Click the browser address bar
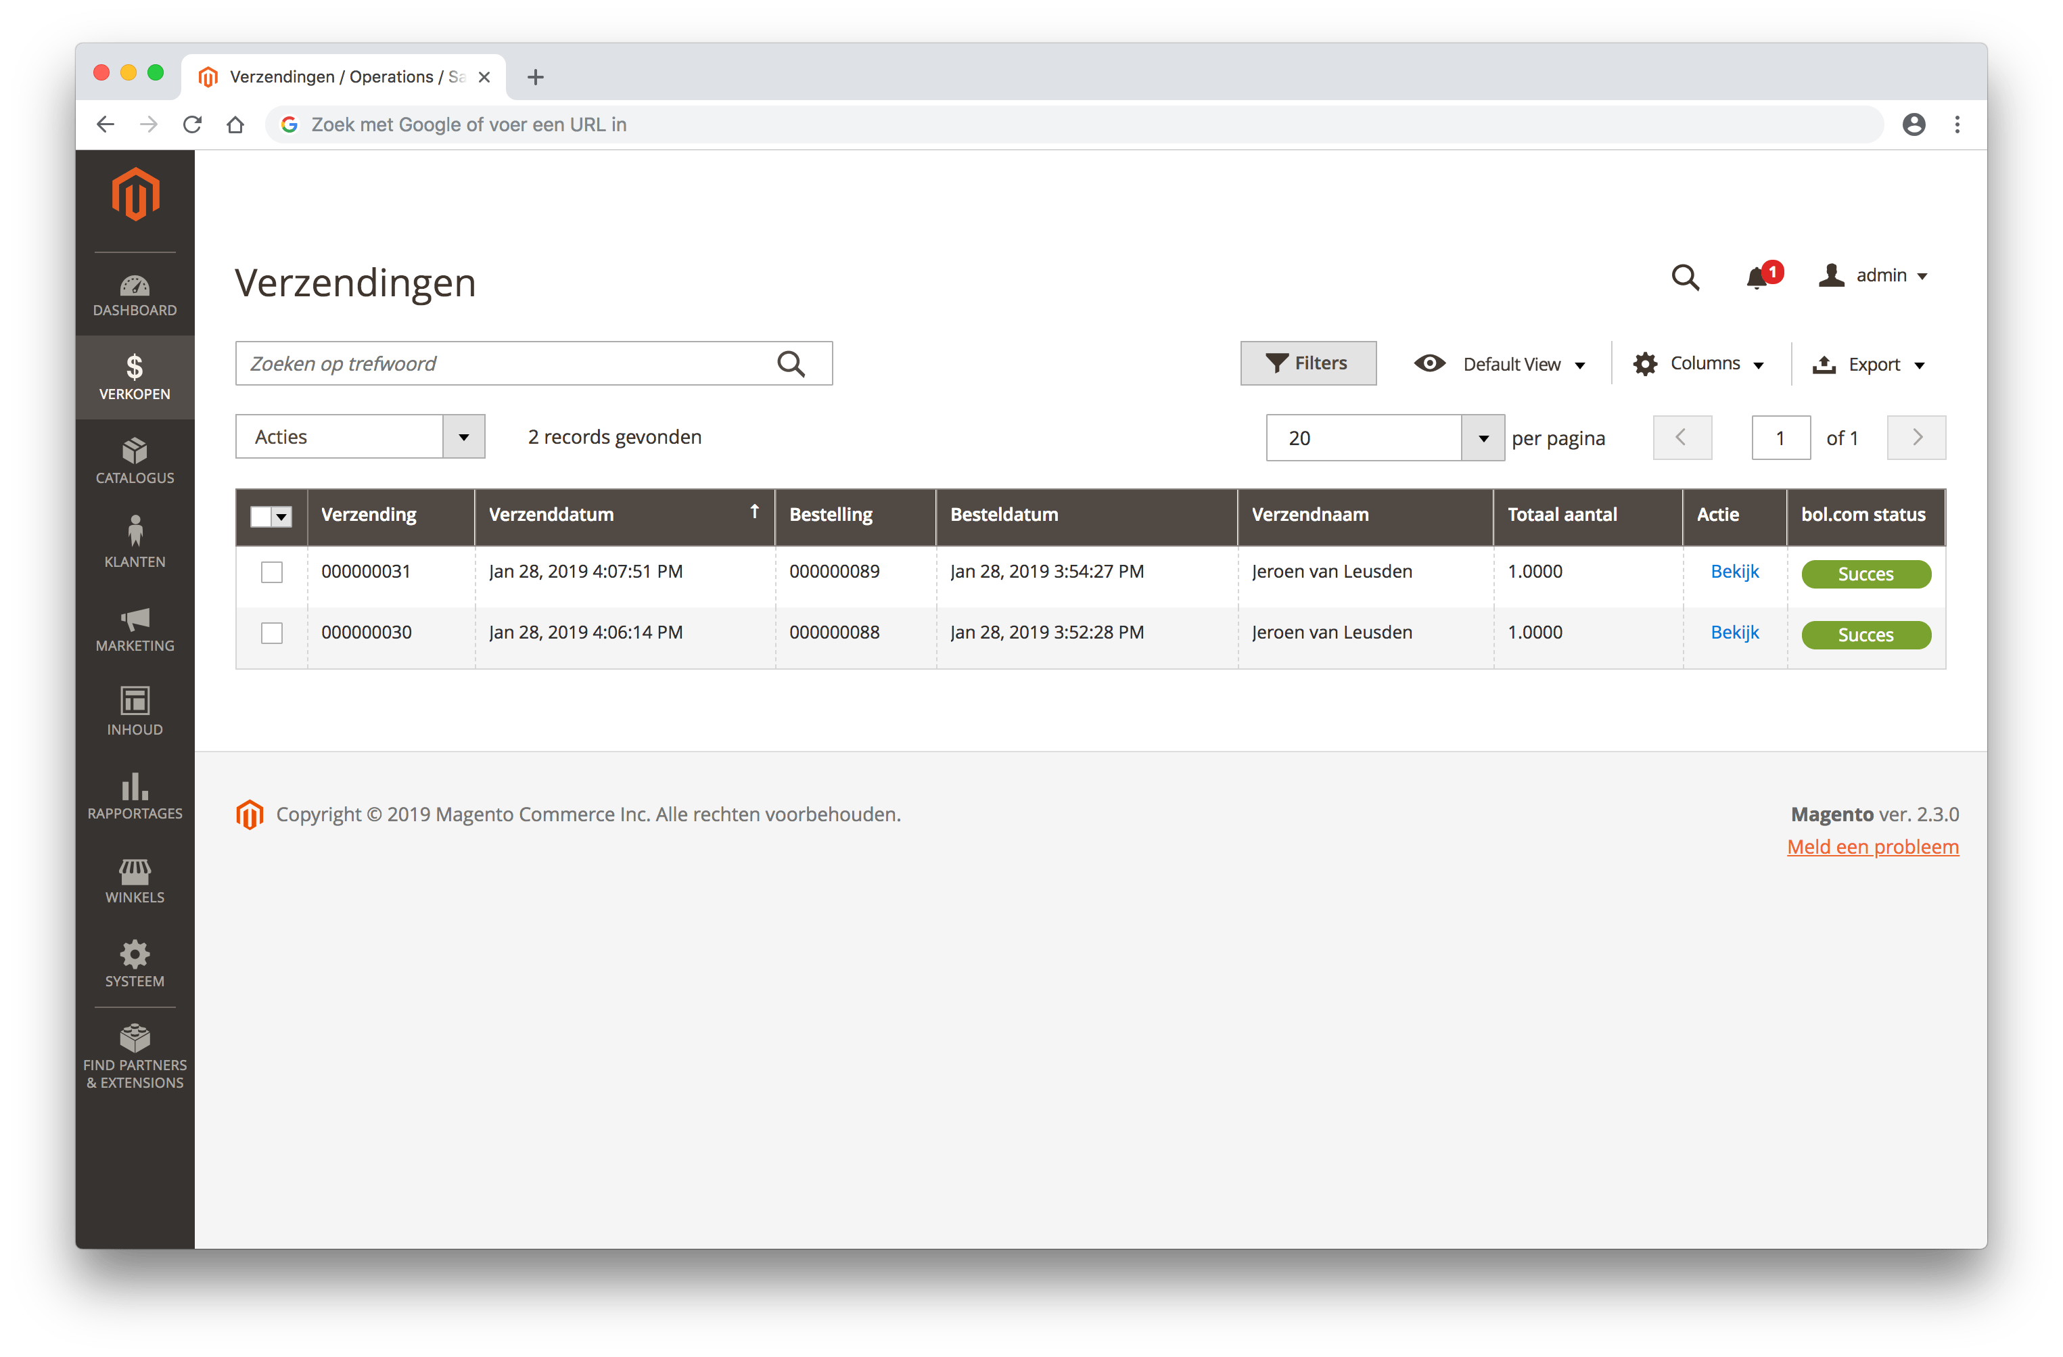The height and width of the screenshot is (1357, 2063). (x=1075, y=125)
